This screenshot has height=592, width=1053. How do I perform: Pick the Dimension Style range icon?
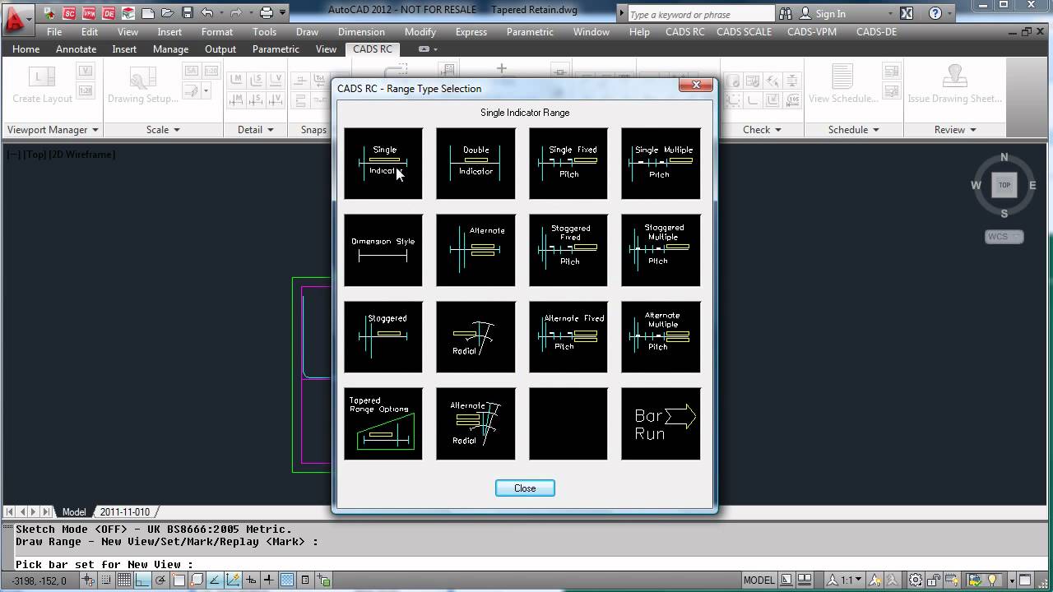point(383,250)
